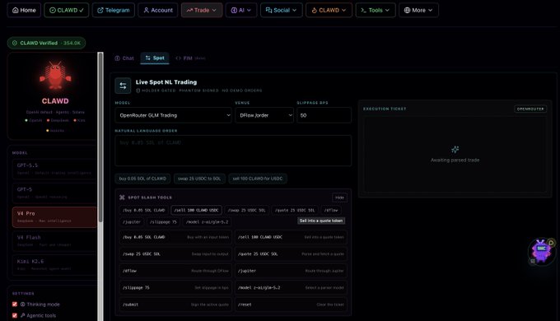Open the purple robot assistant mascot
Screen dimensions: 560x321
pyautogui.click(x=541, y=251)
